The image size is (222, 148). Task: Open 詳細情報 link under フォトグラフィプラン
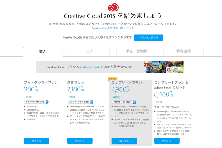point(31,120)
